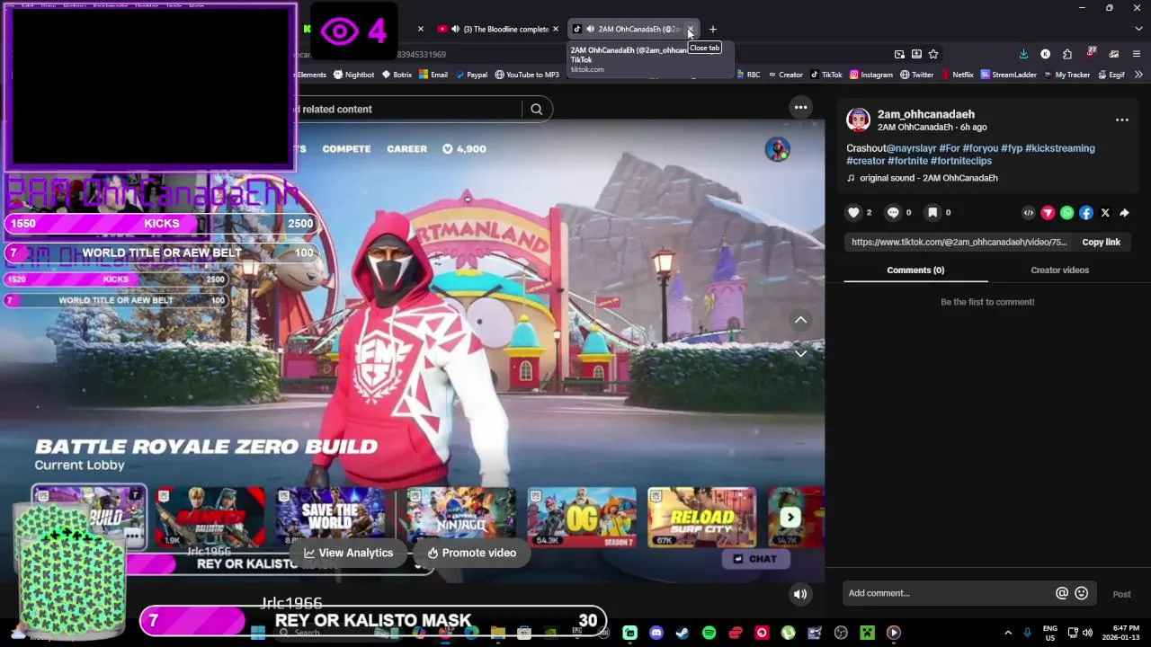This screenshot has width=1151, height=647.
Task: Open #fortnite hashtag link
Action: (x=907, y=161)
